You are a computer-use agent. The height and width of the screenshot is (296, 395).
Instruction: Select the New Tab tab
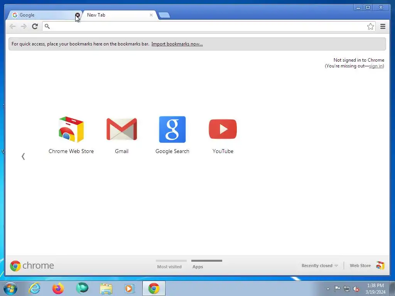pyautogui.click(x=119, y=15)
